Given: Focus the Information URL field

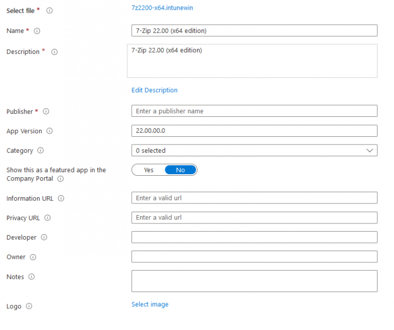Looking at the screenshot, I should coord(254,198).
